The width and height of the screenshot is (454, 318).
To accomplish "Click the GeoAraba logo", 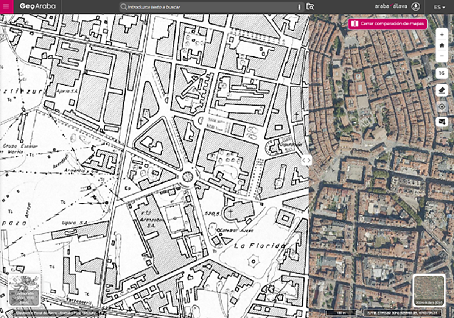I will [x=37, y=6].
